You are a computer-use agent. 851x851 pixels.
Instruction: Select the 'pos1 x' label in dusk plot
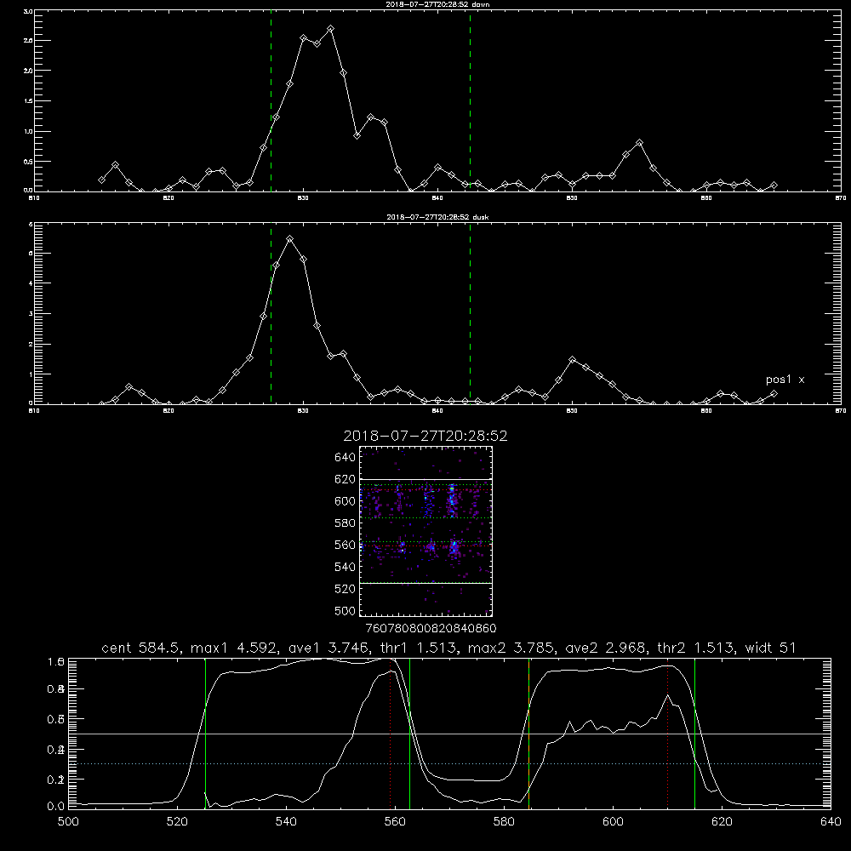[785, 380]
